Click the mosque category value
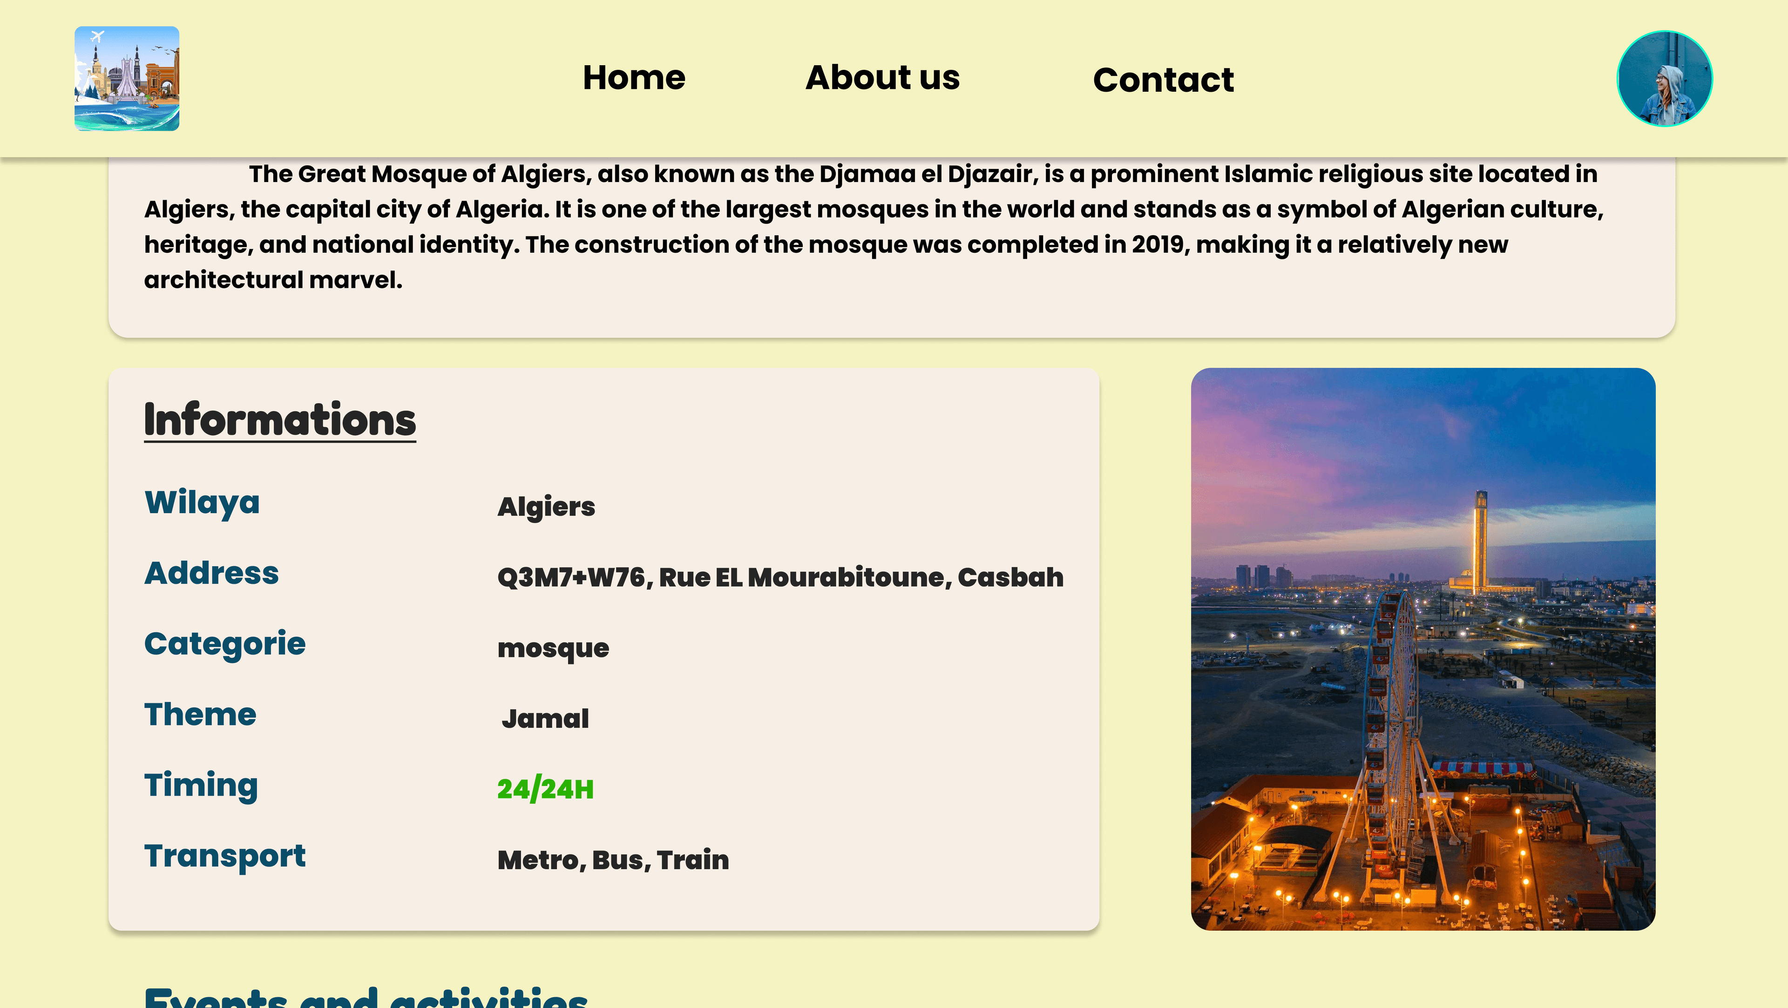This screenshot has height=1008, width=1788. click(x=553, y=648)
